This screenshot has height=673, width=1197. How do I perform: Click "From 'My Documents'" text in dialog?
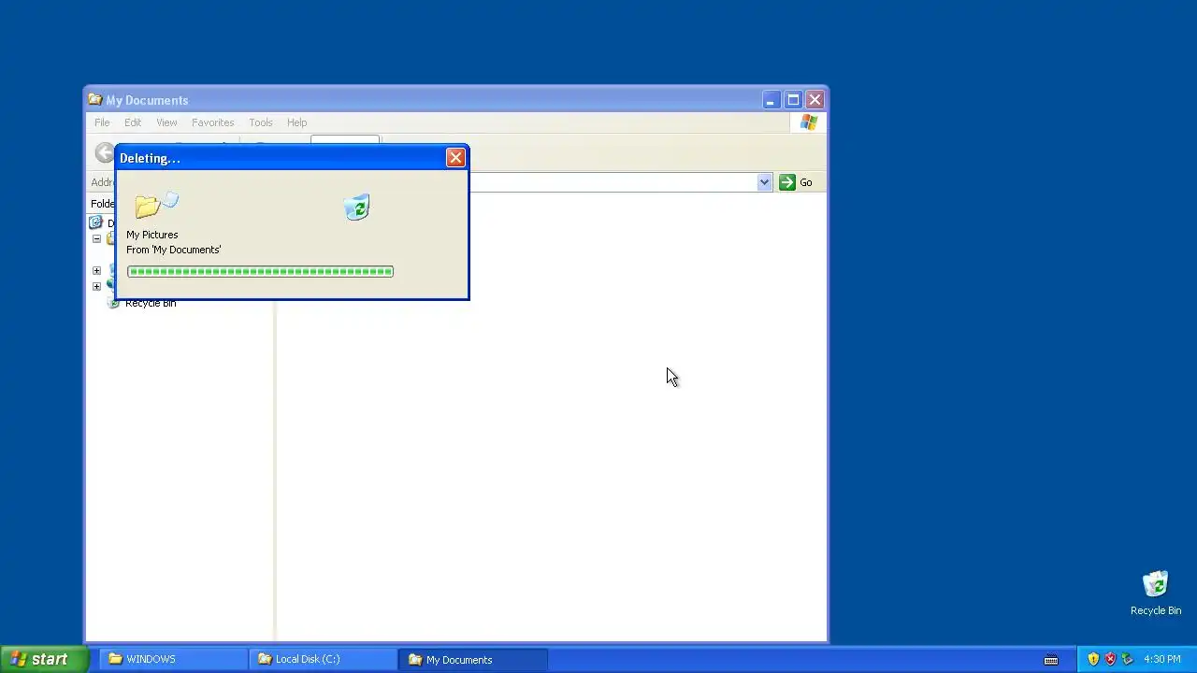pyautogui.click(x=173, y=250)
